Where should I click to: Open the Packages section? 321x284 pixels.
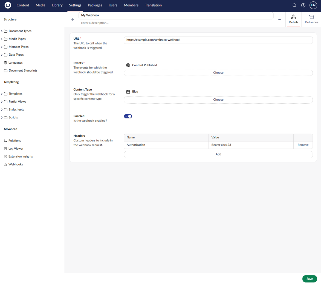[x=95, y=5]
